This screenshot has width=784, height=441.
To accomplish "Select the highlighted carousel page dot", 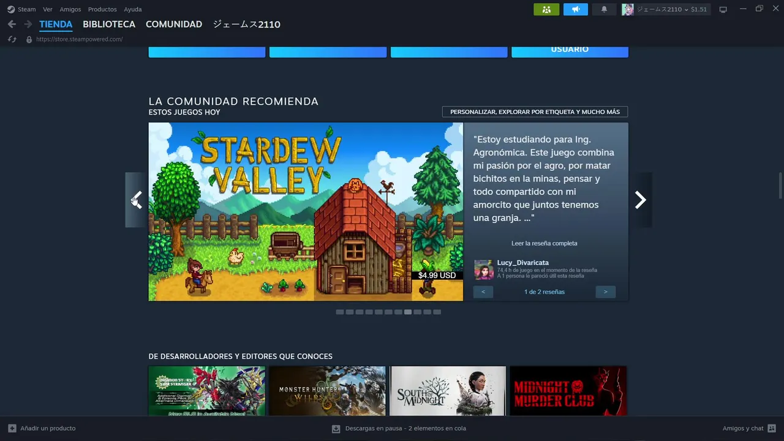I will [x=408, y=312].
